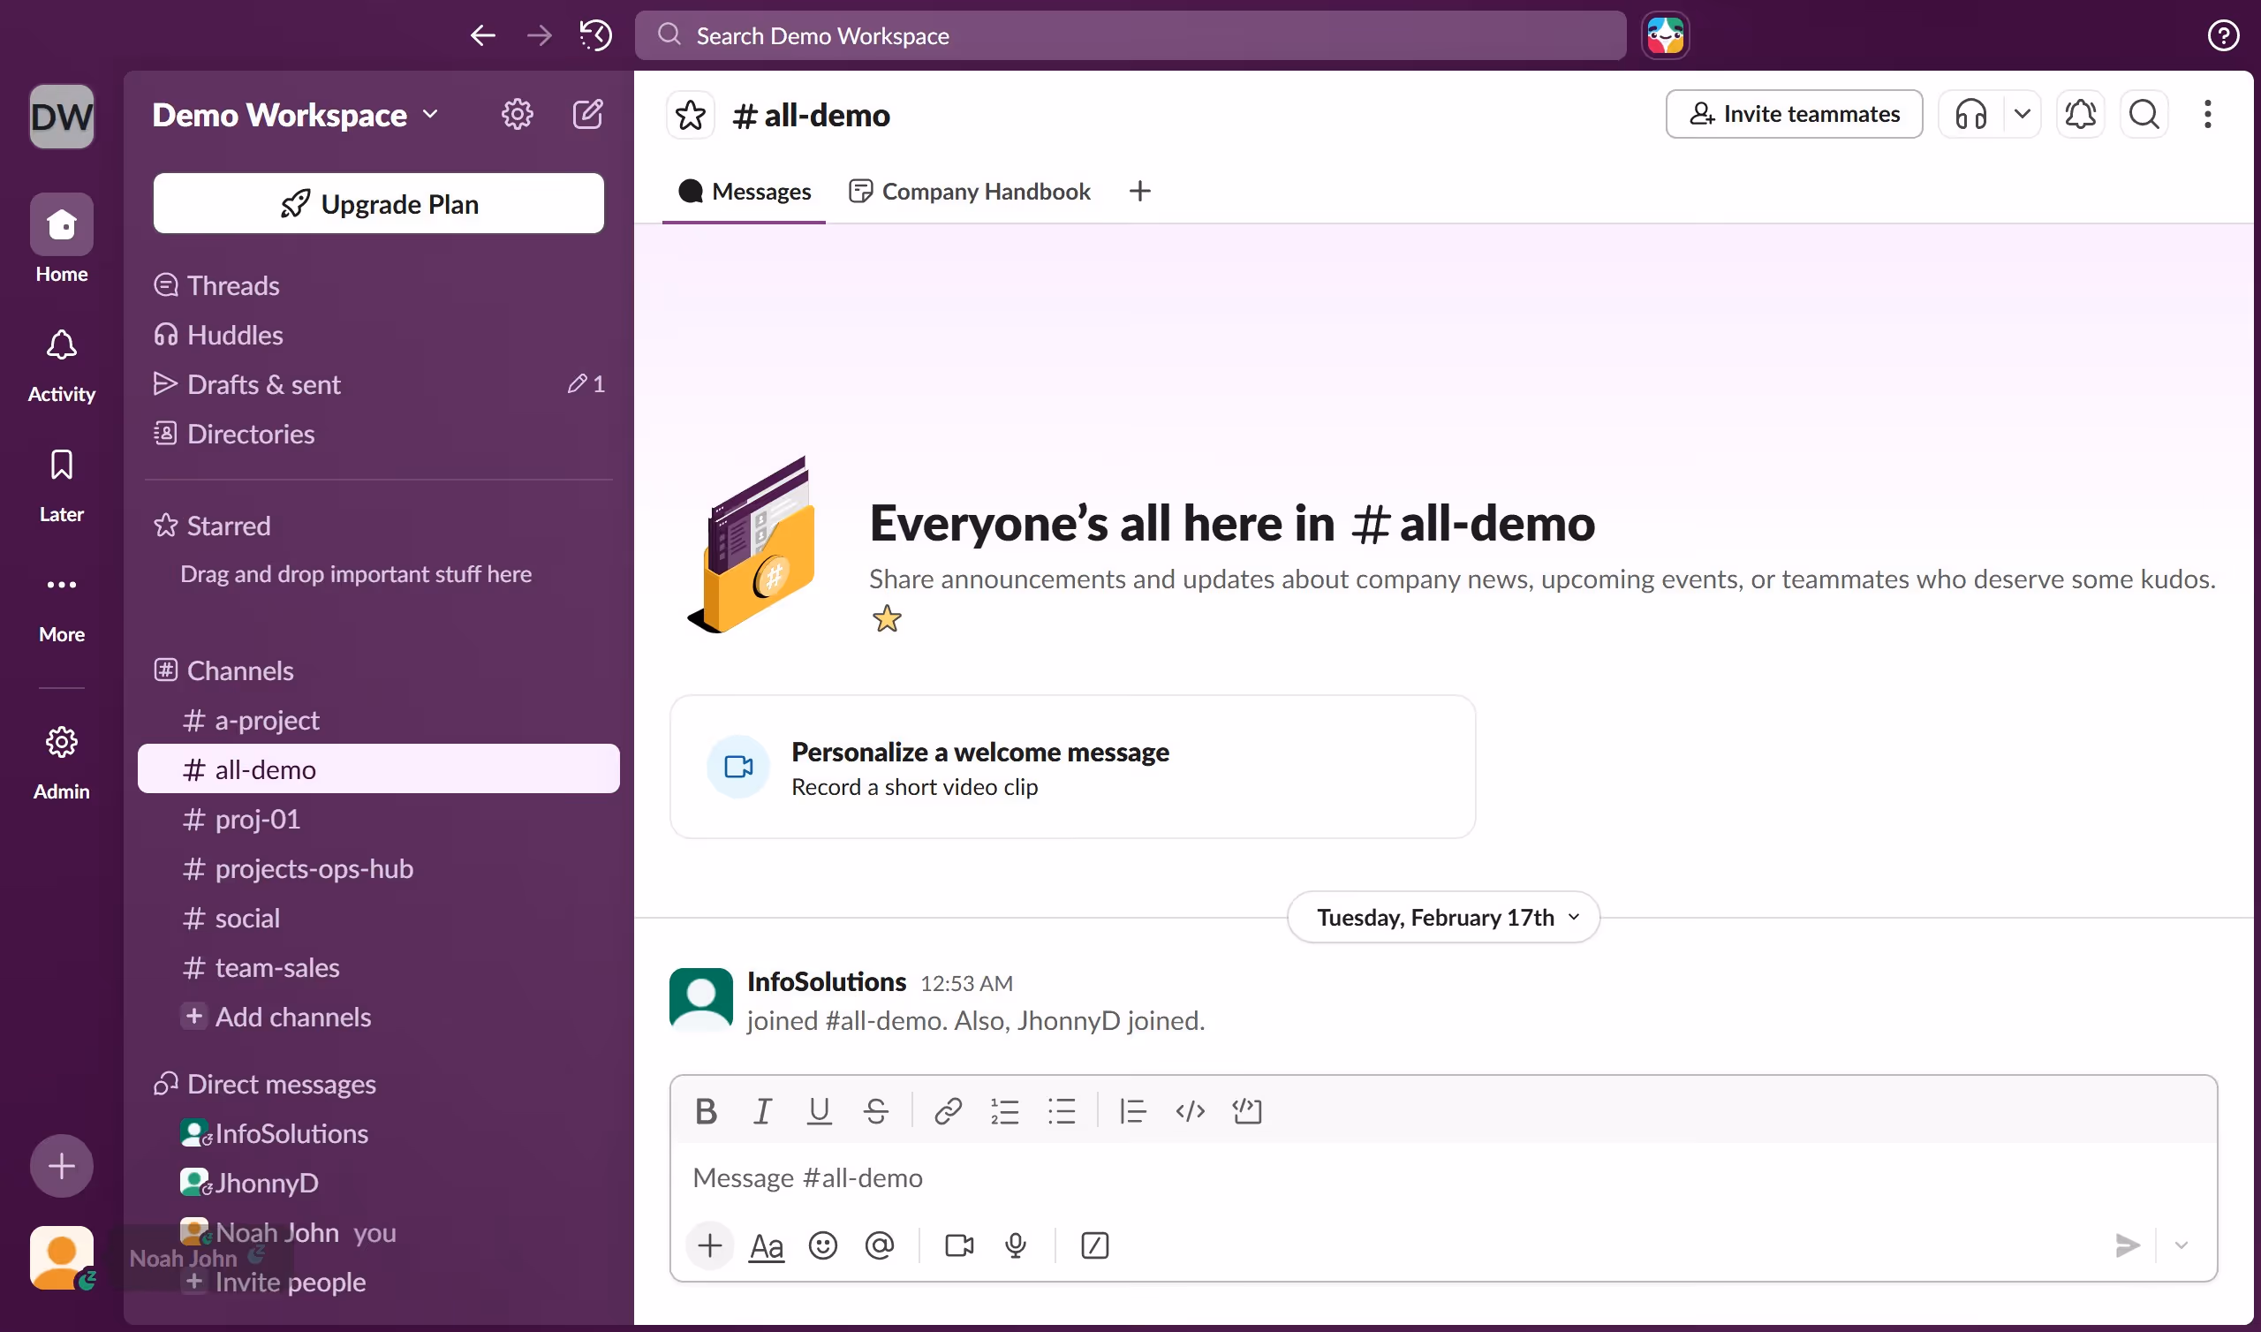Click the round plus create button
Screen dimensions: 2261x1332
click(61, 1166)
